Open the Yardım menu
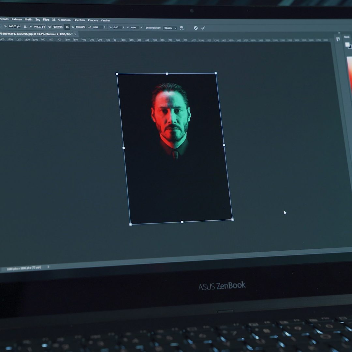352x352 pixels. click(105, 20)
